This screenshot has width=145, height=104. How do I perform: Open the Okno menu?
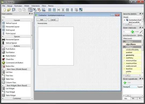[44, 6]
